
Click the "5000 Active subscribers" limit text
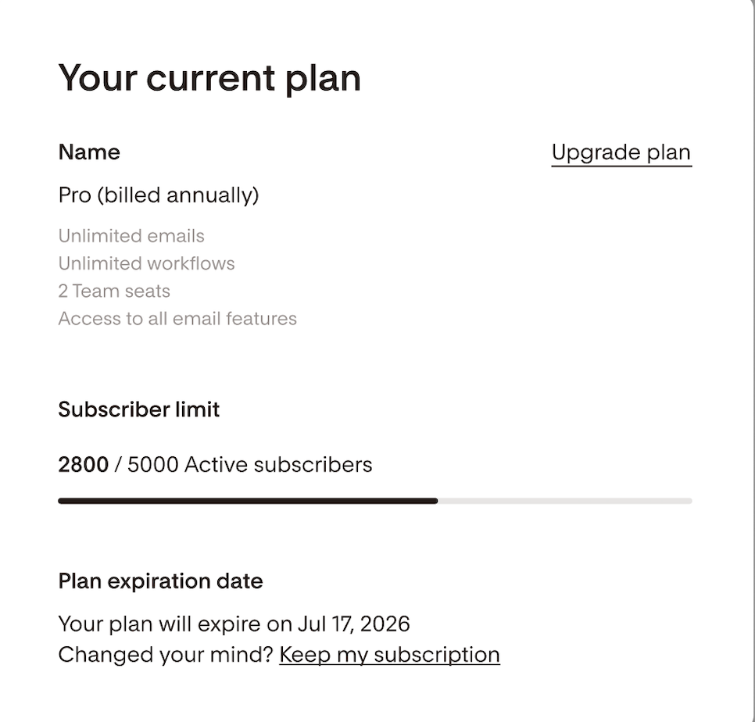click(x=250, y=465)
